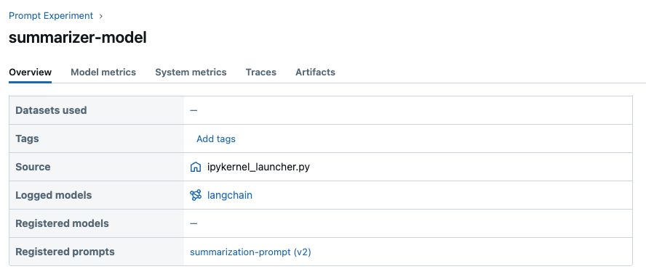View the Artifacts tab
The width and height of the screenshot is (646, 277).
coord(315,73)
